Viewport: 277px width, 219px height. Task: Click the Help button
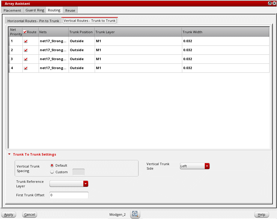(x=261, y=215)
